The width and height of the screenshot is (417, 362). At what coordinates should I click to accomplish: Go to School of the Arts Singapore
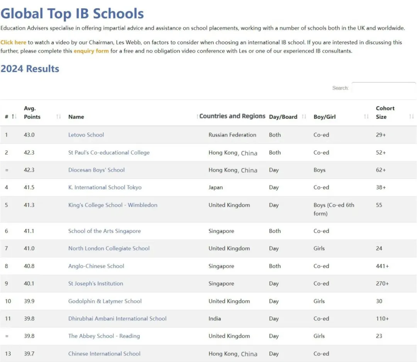click(x=104, y=231)
